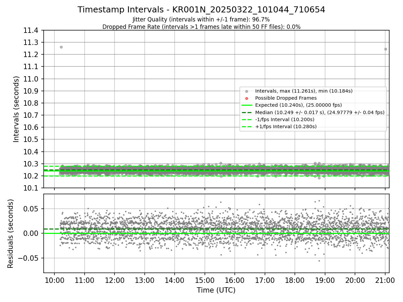Click the '13:00' x-axis tick label
This screenshot has height=302, width=403.
click(x=144, y=280)
